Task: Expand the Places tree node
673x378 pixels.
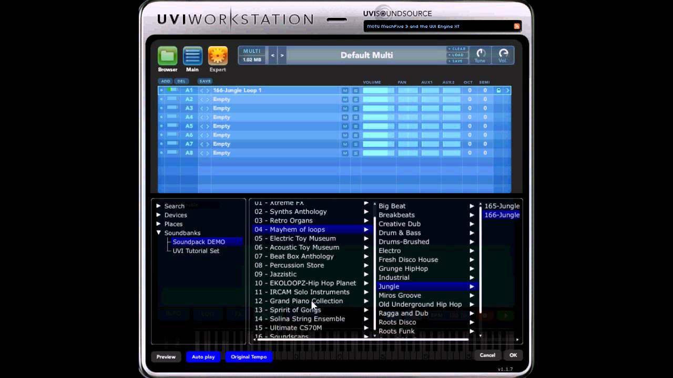Action: (158, 224)
